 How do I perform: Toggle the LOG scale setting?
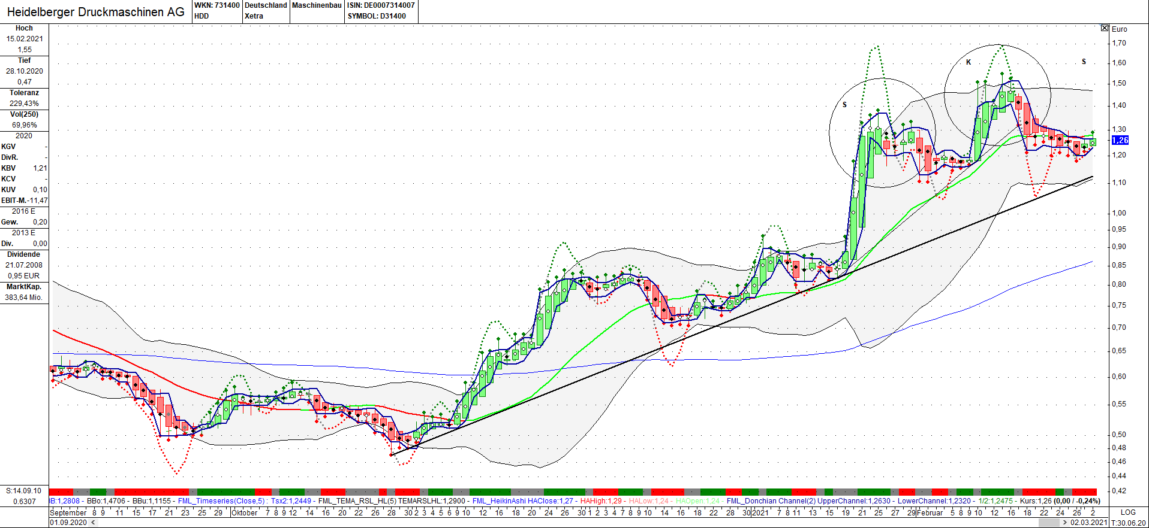click(x=1127, y=512)
